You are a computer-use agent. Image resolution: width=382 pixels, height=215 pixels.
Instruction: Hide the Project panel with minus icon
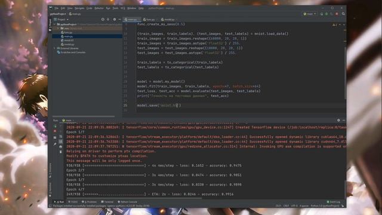click(119, 20)
